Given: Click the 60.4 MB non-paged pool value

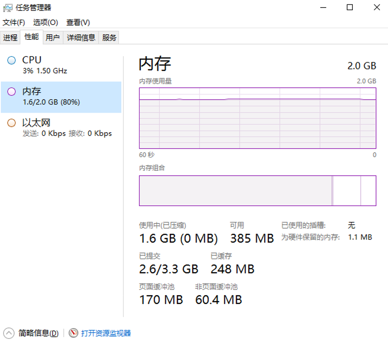Looking at the screenshot, I should (x=218, y=300).
